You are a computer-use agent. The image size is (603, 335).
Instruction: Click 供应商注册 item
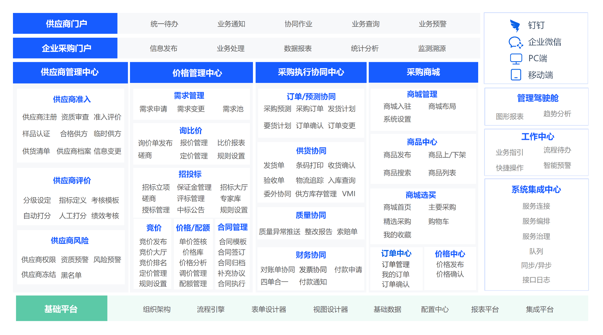39,117
